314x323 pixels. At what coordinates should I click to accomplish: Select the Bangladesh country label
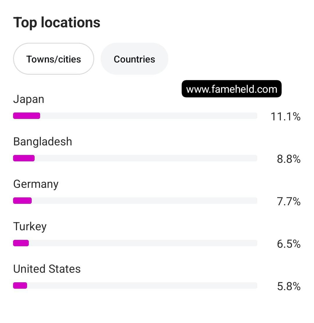[43, 142]
